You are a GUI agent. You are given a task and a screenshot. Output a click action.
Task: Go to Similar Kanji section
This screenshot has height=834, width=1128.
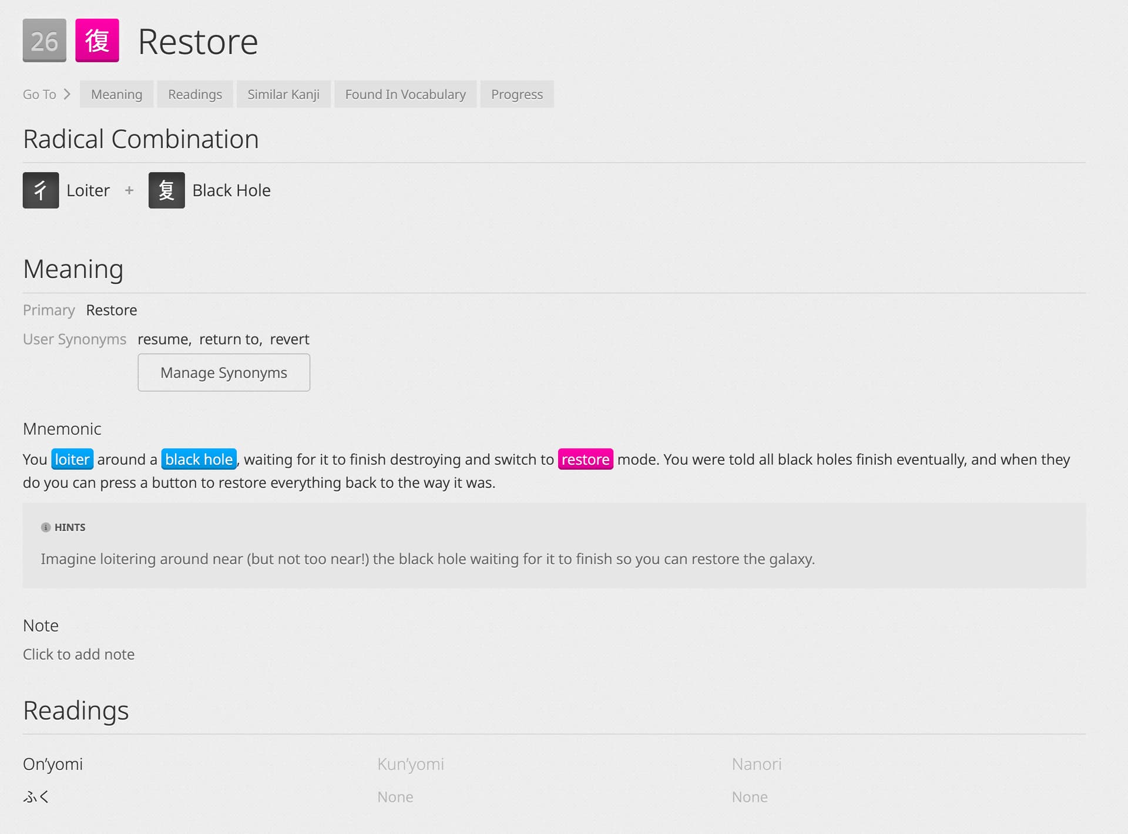pyautogui.click(x=283, y=94)
